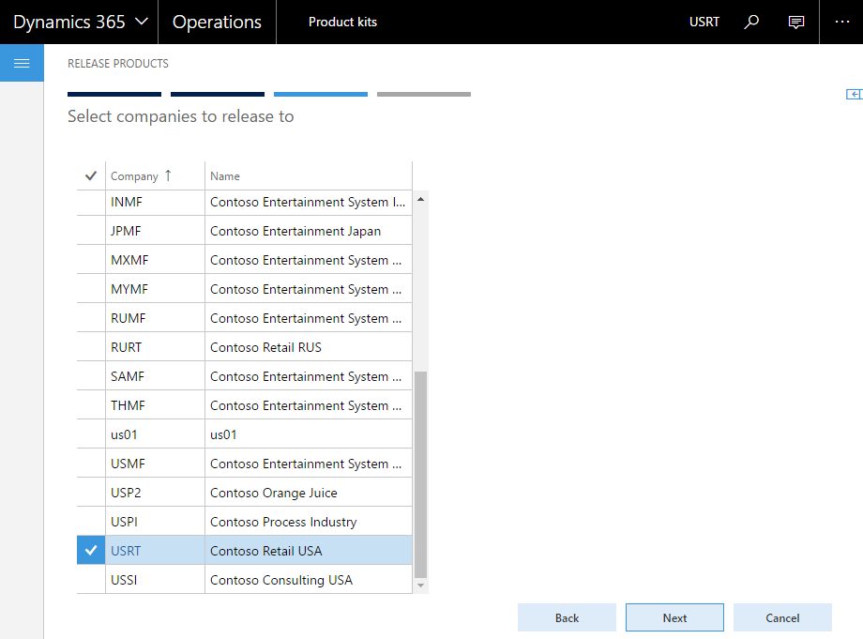Image resolution: width=863 pixels, height=639 pixels.
Task: Open the more options ellipsis
Action: tap(842, 22)
